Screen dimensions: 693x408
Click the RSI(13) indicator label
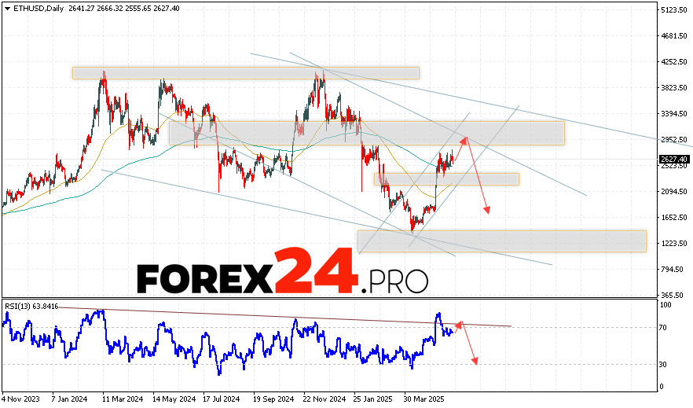(31, 306)
